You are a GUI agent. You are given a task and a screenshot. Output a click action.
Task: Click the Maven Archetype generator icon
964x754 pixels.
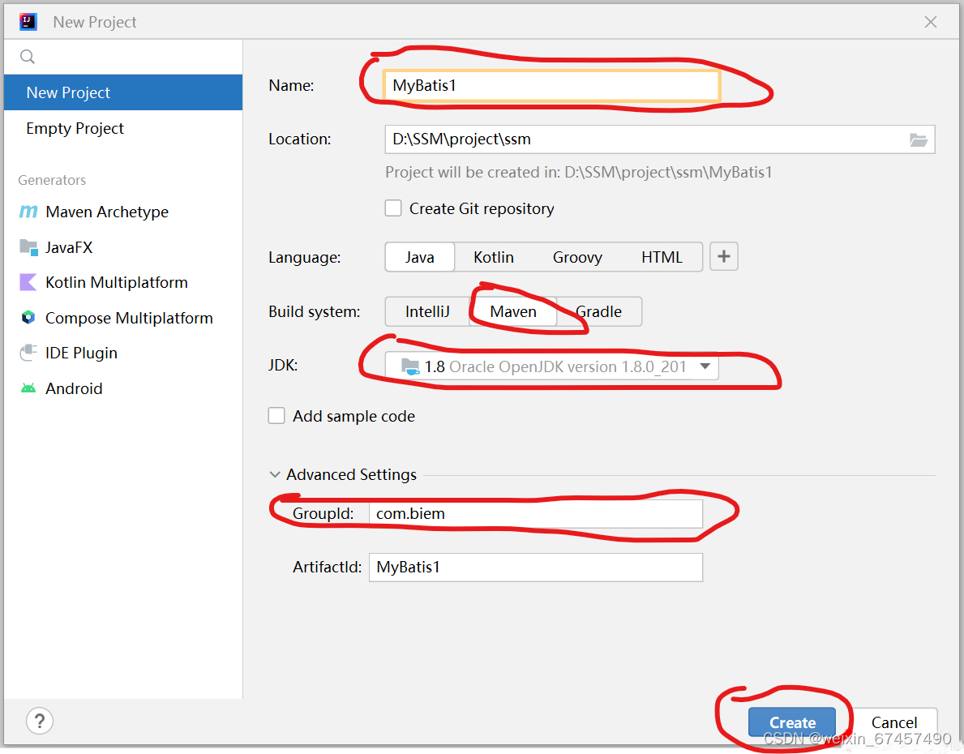coord(28,212)
